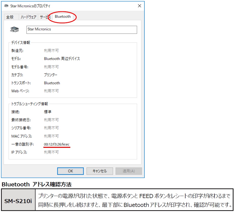Viewport: 234px width, 213px height.
Task: Click the 接続 value 標準
Action: 47,112
